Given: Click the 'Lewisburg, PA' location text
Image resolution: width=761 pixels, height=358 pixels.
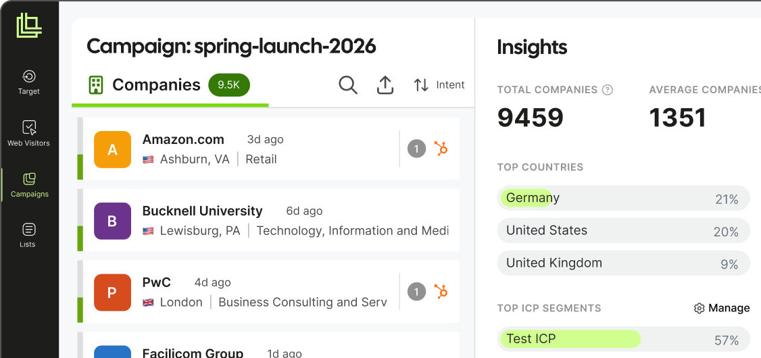Looking at the screenshot, I should (200, 231).
